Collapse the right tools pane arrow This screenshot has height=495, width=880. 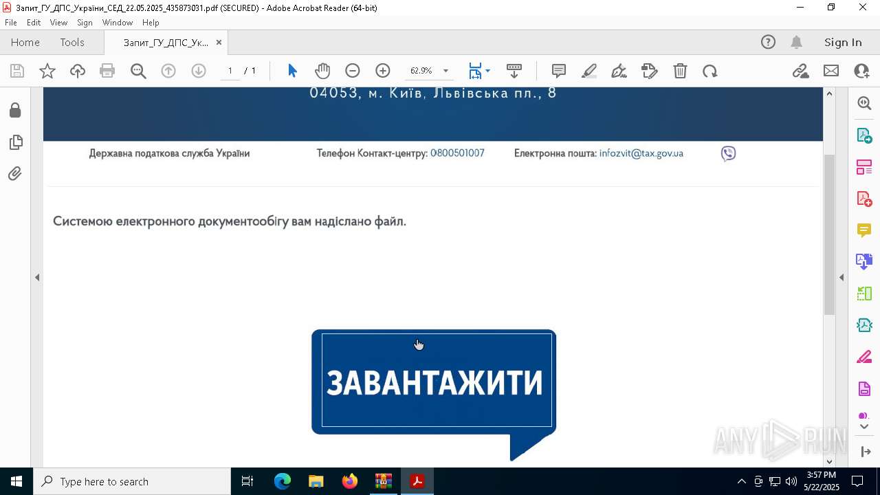pos(841,277)
